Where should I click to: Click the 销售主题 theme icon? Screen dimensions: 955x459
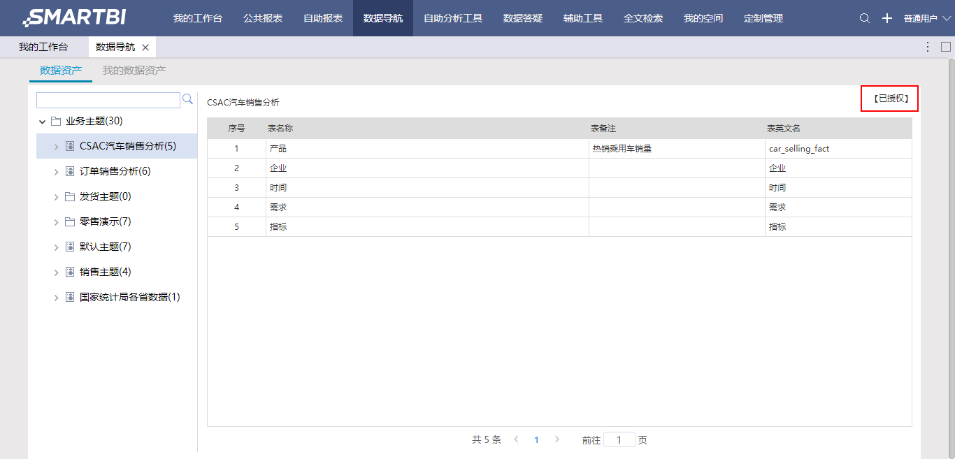(x=70, y=272)
